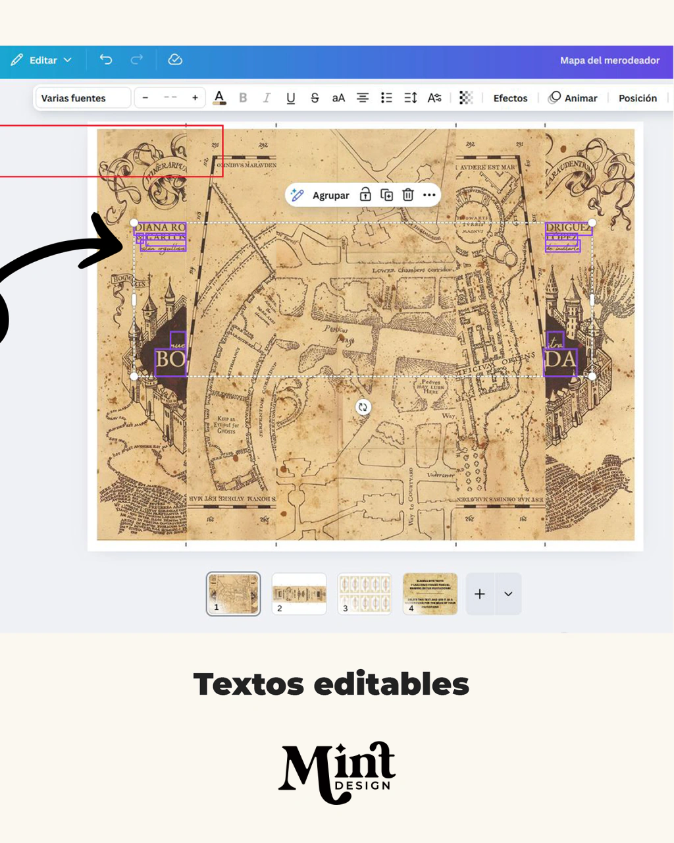Toggle italic formatting

[267, 98]
